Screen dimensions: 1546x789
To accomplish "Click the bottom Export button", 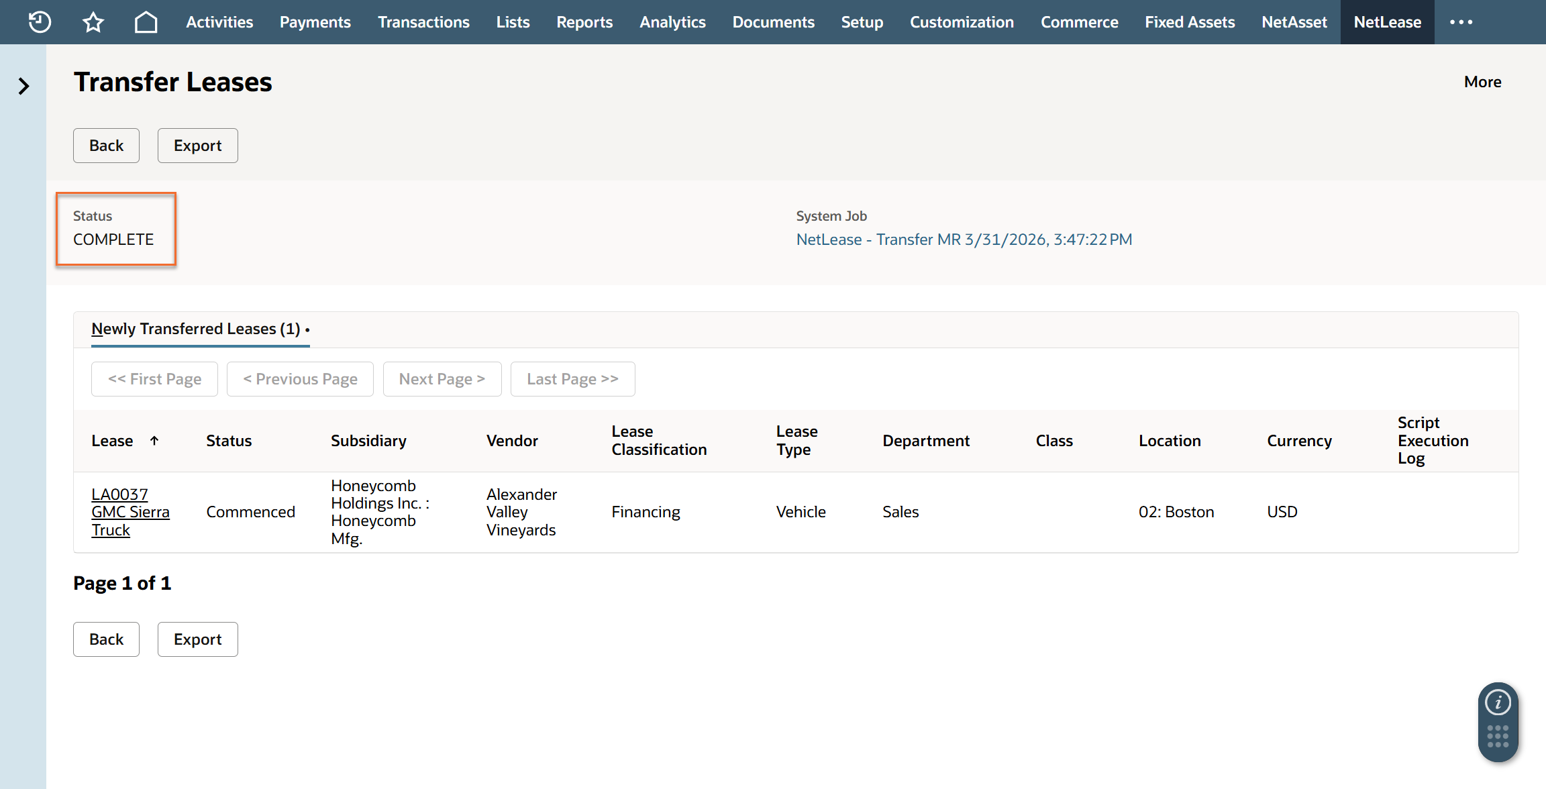I will [x=197, y=639].
